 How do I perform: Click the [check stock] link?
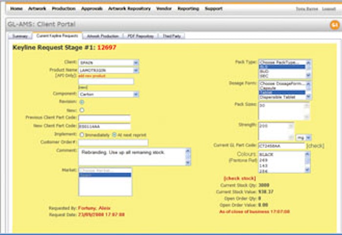tap(240, 178)
